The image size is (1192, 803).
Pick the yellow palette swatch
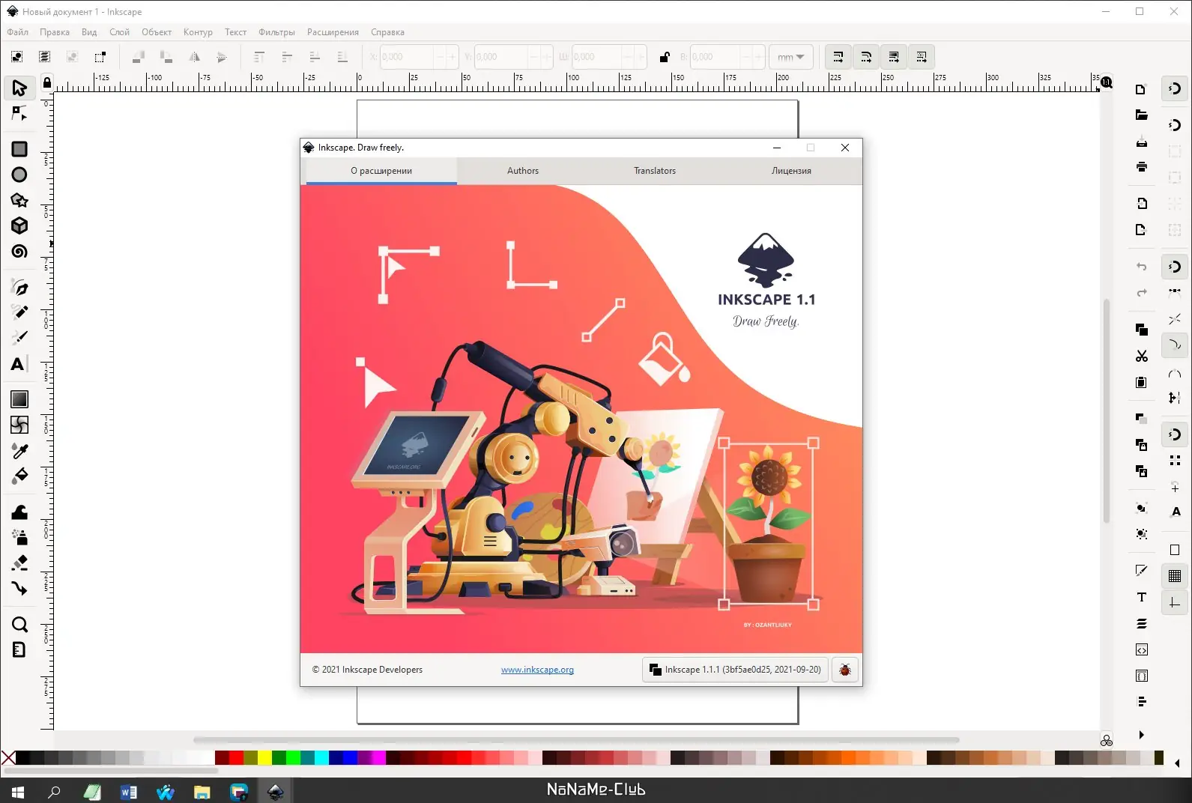click(264, 758)
